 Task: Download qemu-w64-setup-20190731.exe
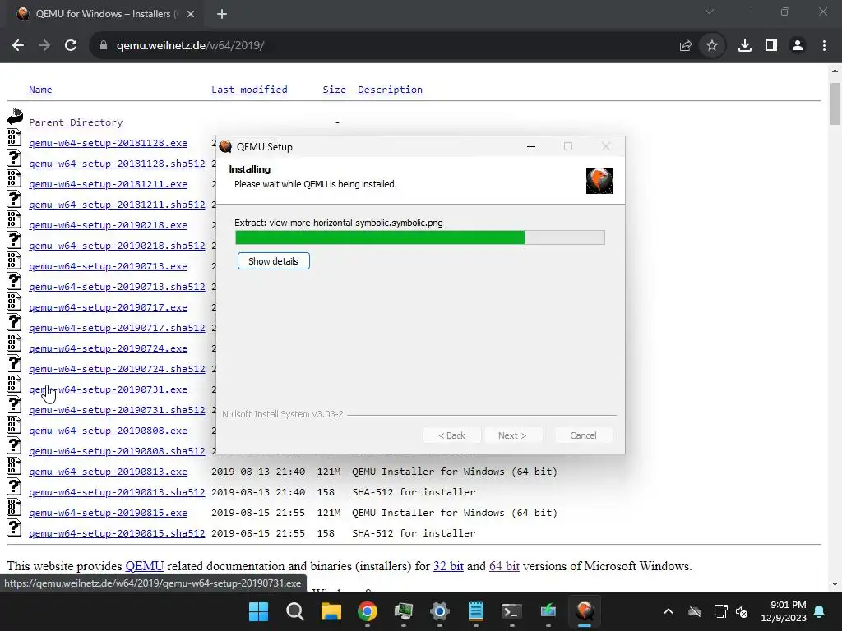point(108,389)
